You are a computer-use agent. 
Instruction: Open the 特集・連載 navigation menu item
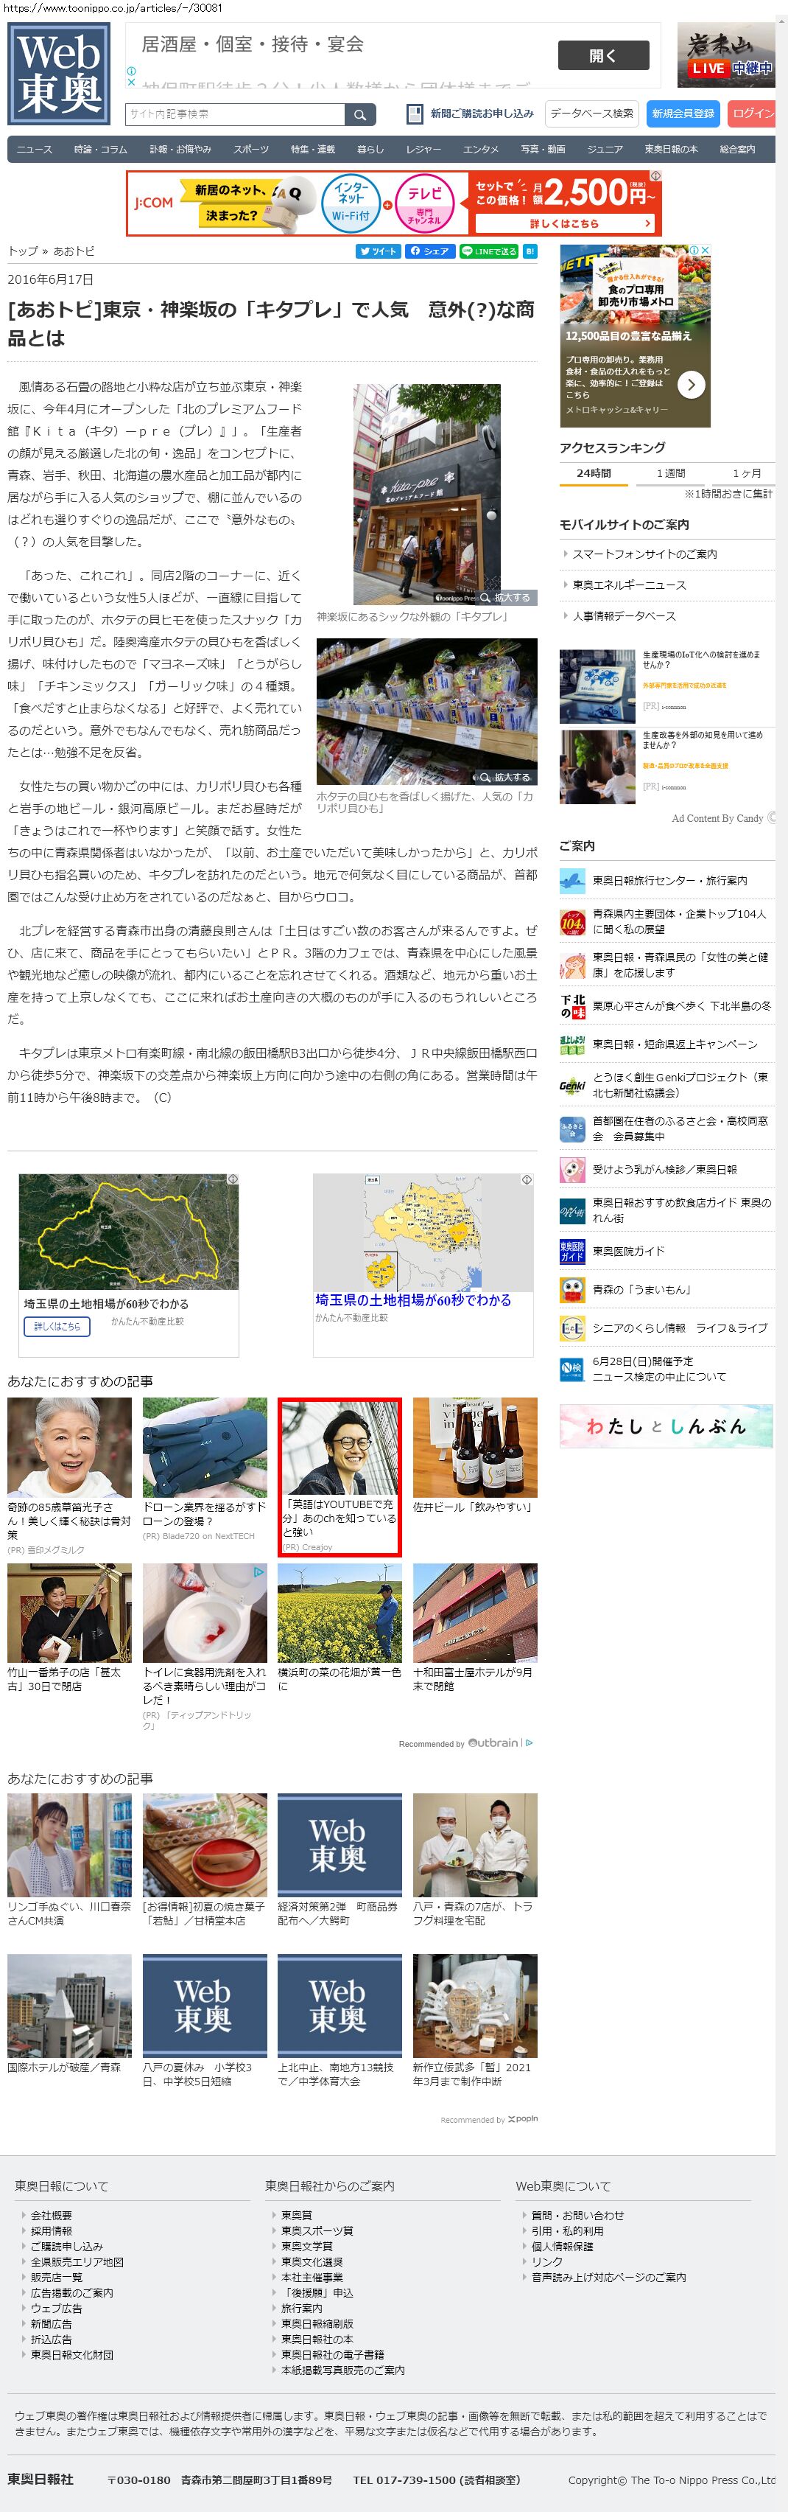(x=313, y=149)
